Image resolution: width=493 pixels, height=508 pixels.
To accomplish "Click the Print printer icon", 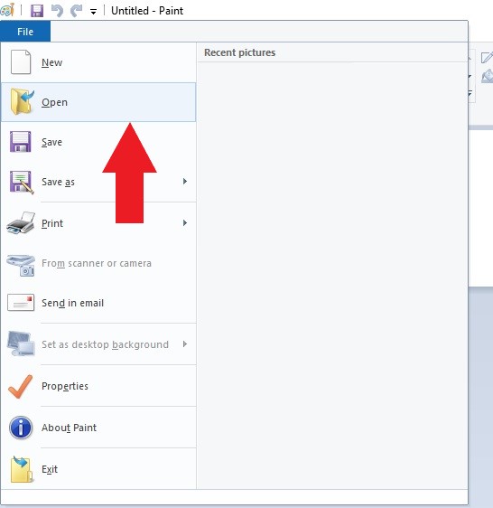I will point(21,223).
